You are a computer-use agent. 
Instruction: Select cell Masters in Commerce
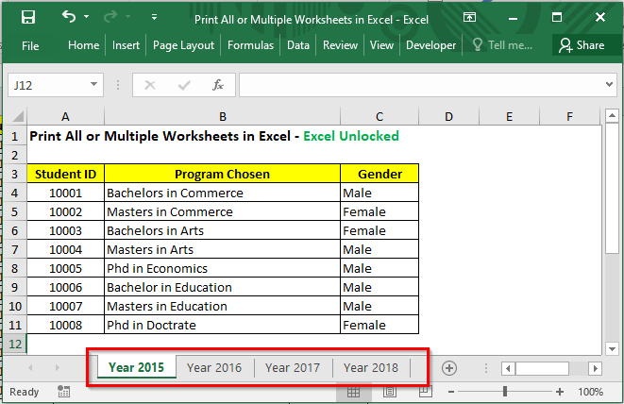[223, 211]
